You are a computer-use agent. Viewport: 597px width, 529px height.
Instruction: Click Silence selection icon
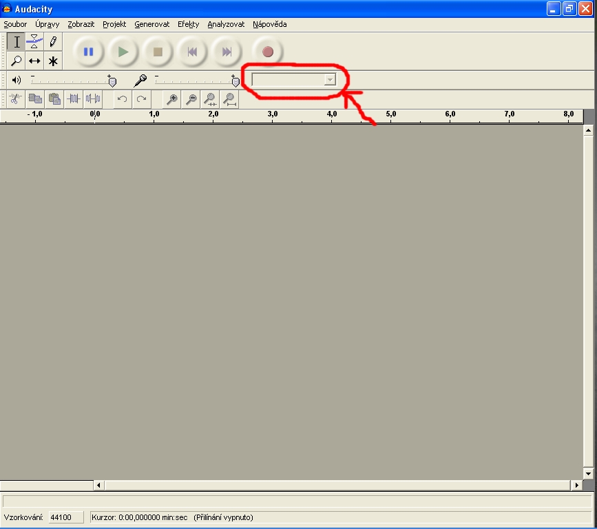(93, 99)
